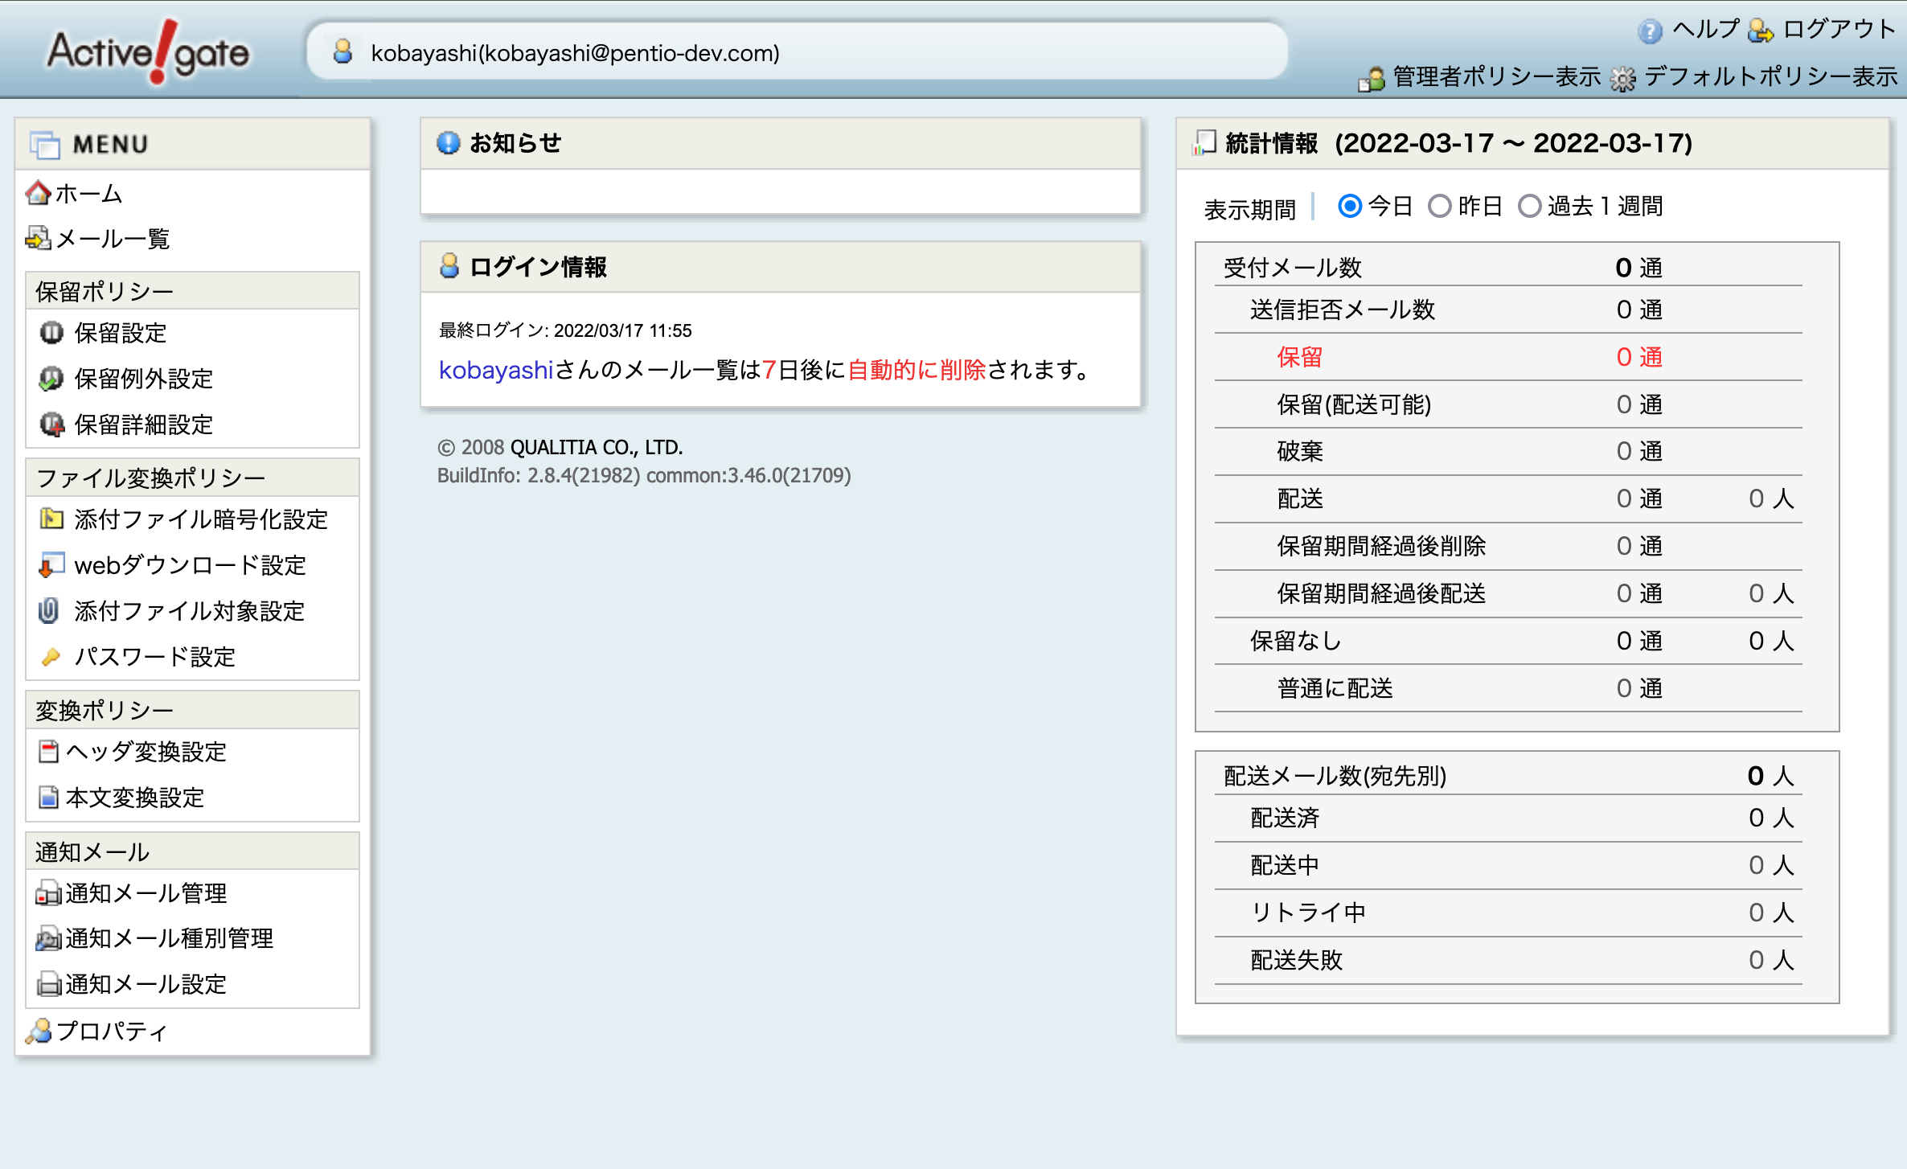Click the logout icon
Screen dimensions: 1907x1169
coord(1761,31)
